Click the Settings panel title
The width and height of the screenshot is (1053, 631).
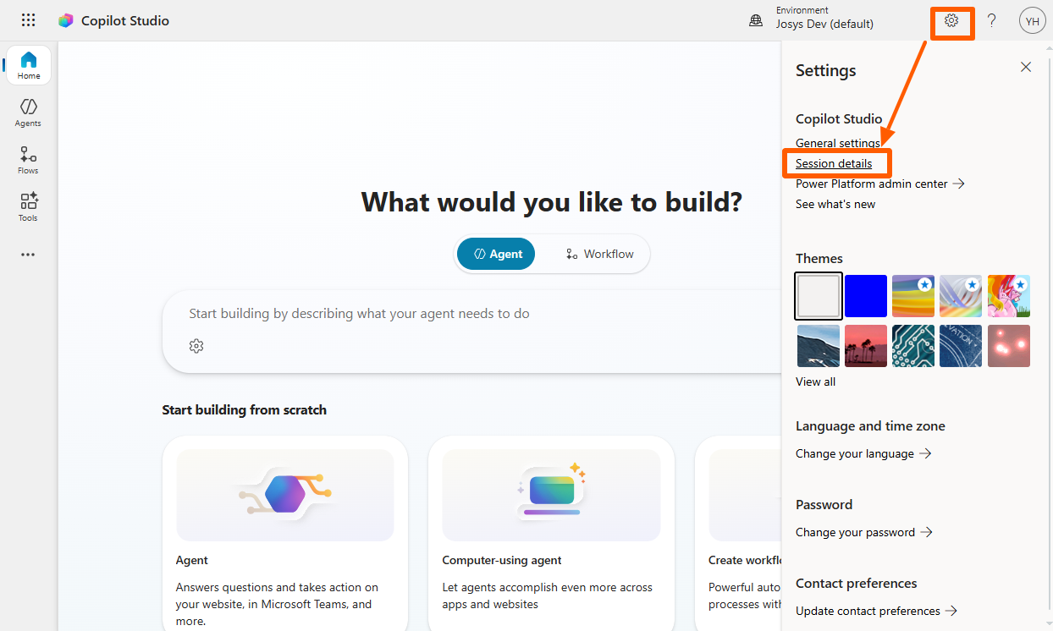pos(826,71)
